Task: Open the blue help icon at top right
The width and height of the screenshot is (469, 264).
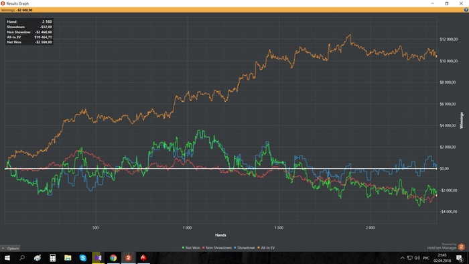Action: point(466,10)
